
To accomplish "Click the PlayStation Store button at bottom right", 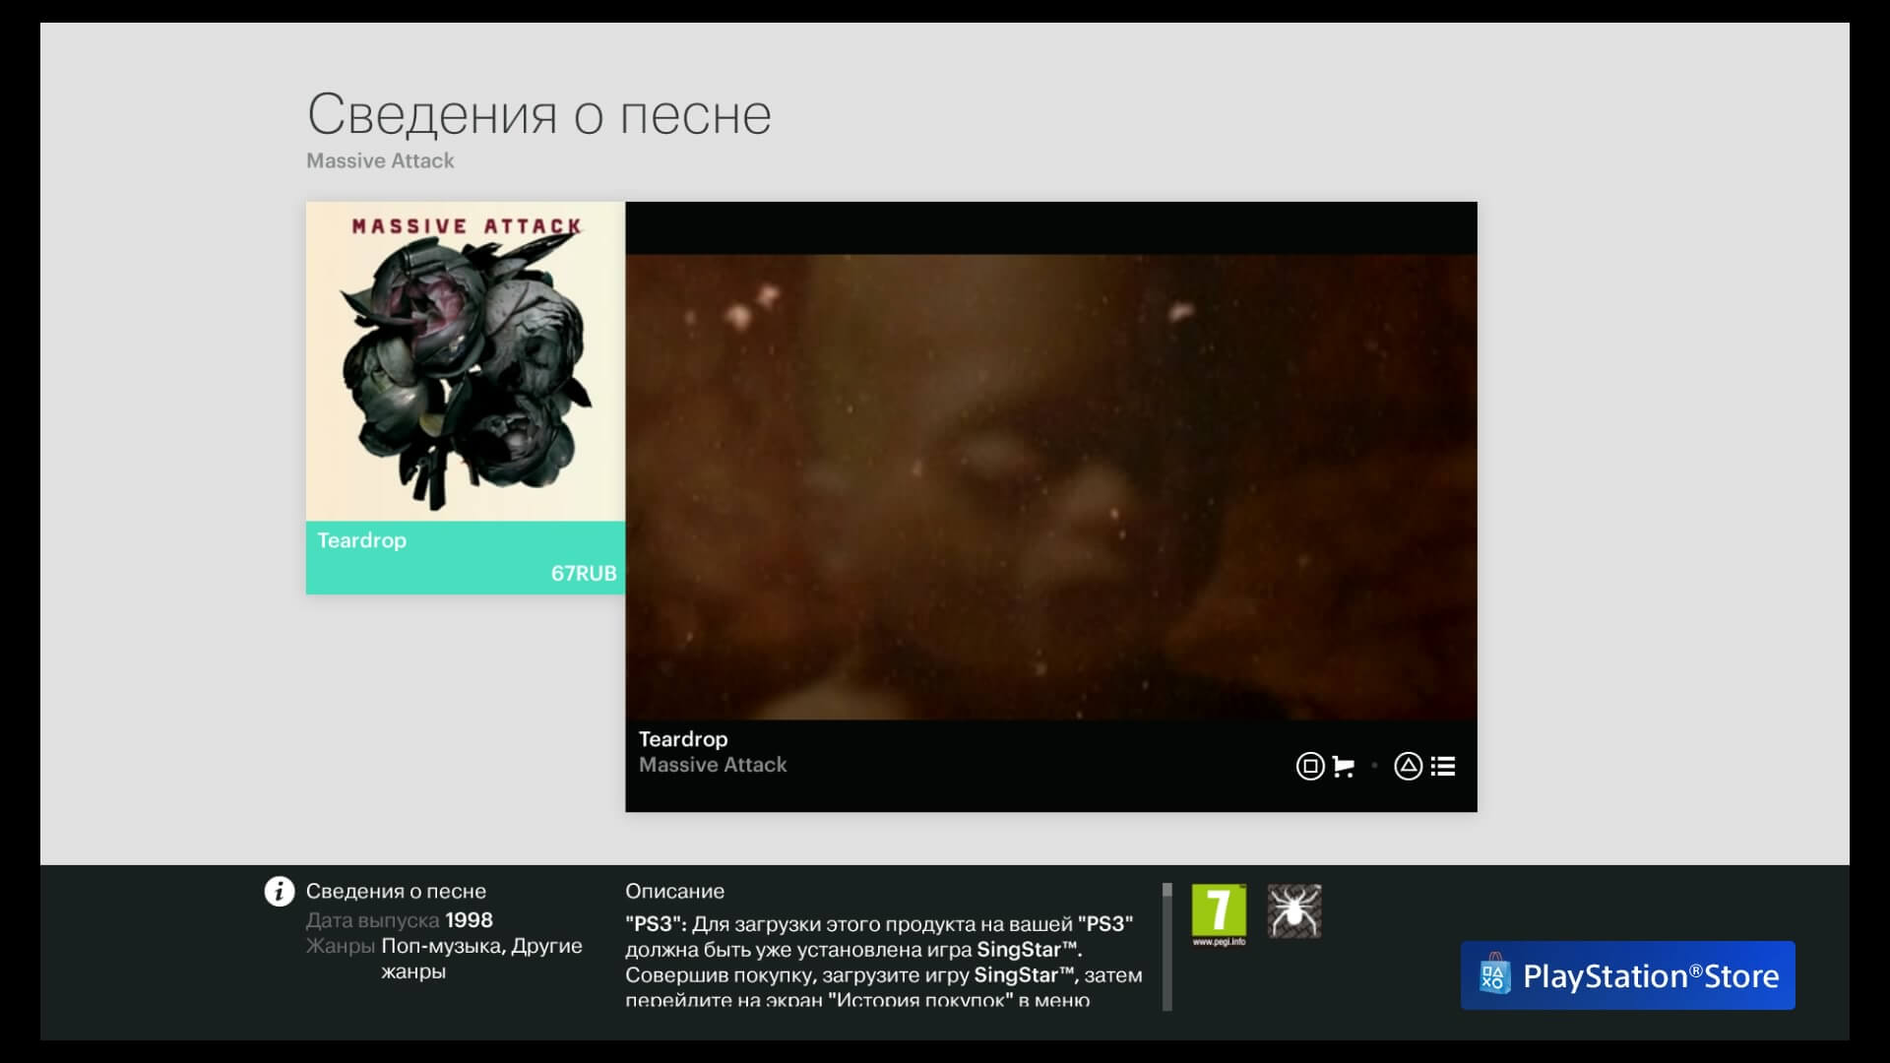I will 1627,975.
